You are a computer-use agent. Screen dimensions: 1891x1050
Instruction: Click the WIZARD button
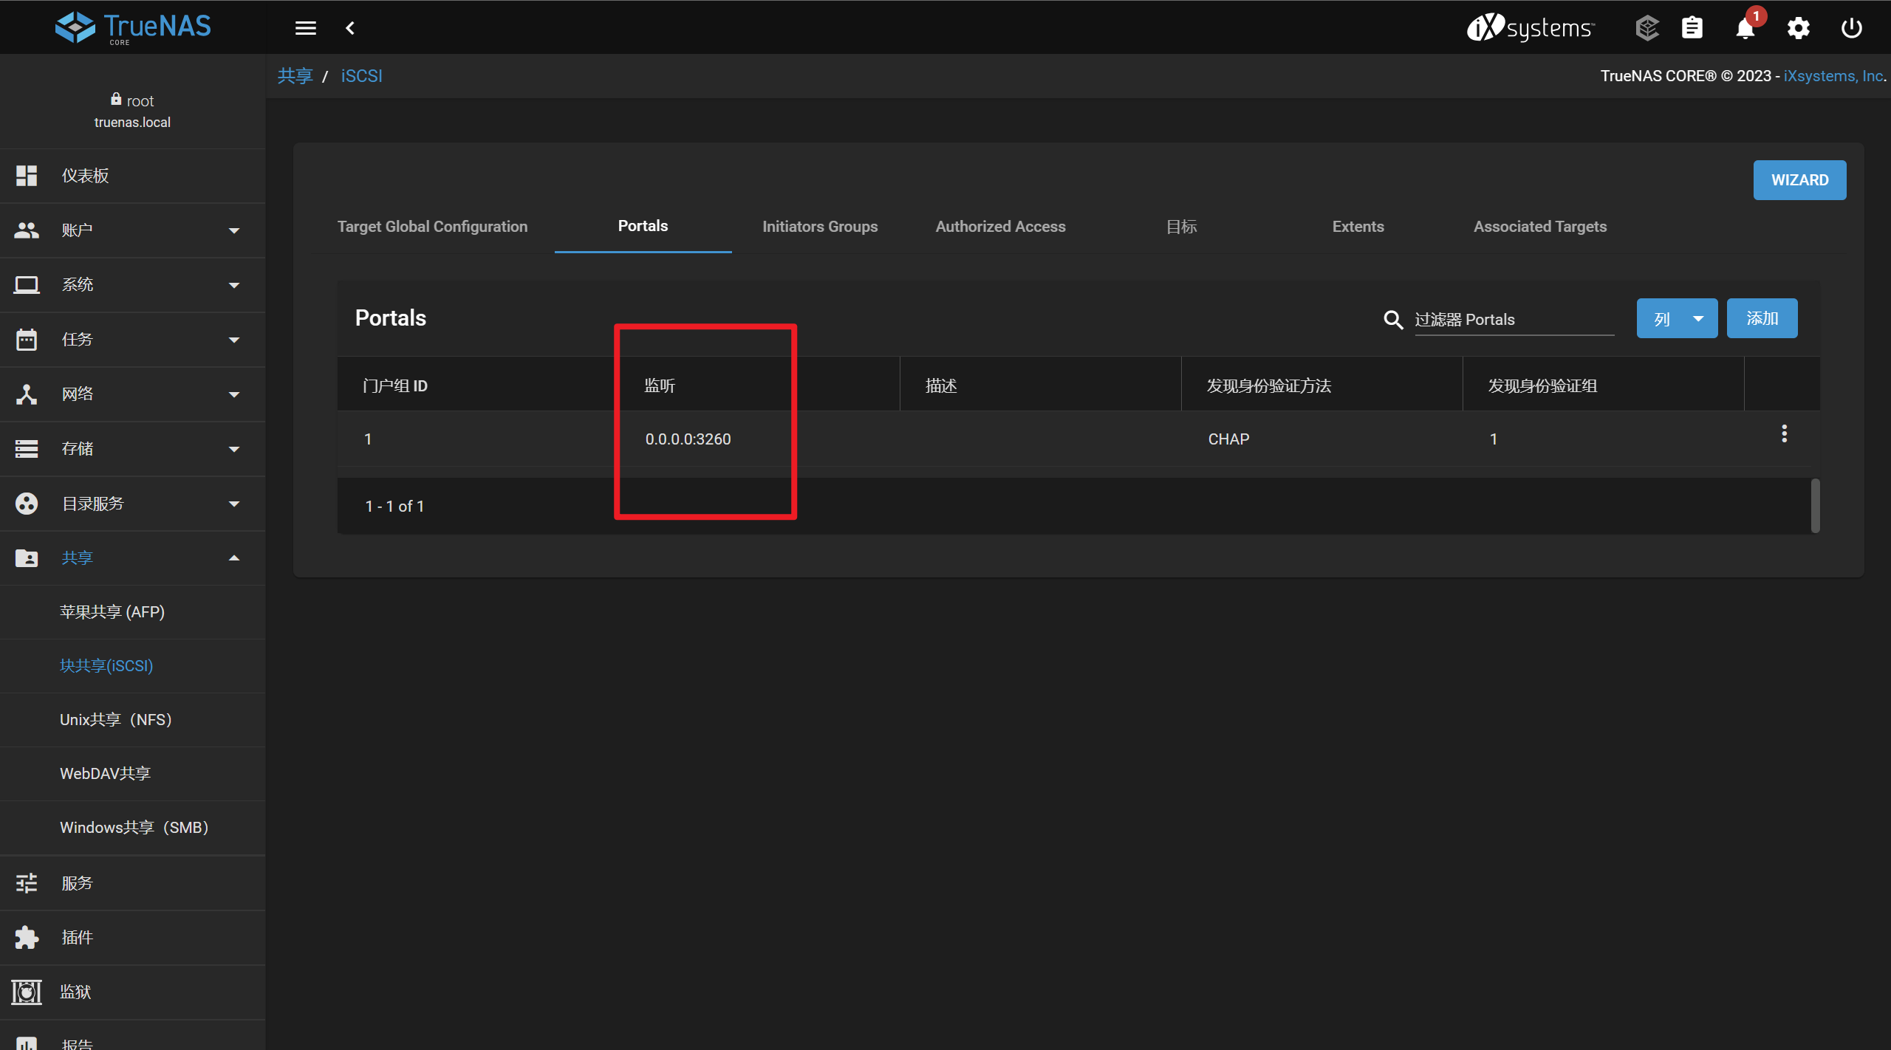tap(1799, 180)
